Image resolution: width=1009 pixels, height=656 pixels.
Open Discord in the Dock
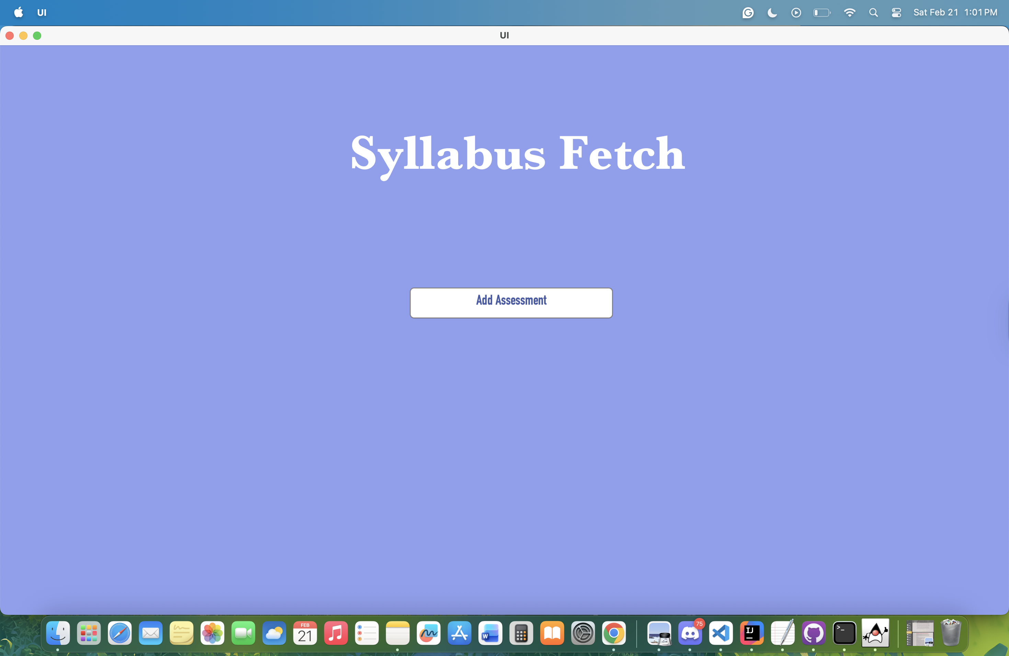[x=690, y=633]
